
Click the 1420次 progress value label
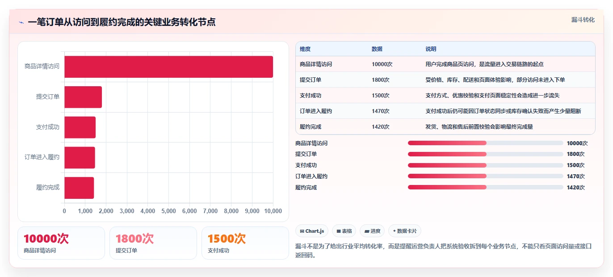(x=575, y=188)
